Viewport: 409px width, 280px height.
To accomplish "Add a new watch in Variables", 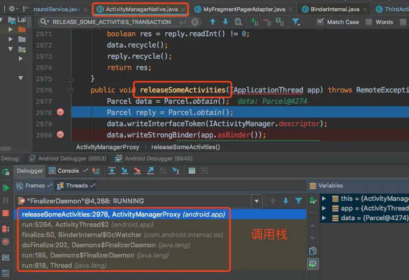I will point(313,200).
